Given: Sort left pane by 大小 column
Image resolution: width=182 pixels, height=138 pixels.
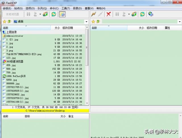Looking at the screenshot, I should point(55,28).
